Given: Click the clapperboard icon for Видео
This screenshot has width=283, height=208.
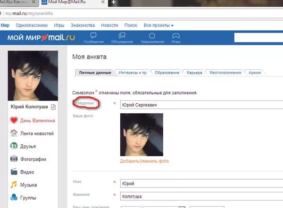Looking at the screenshot, I should [x=14, y=172].
